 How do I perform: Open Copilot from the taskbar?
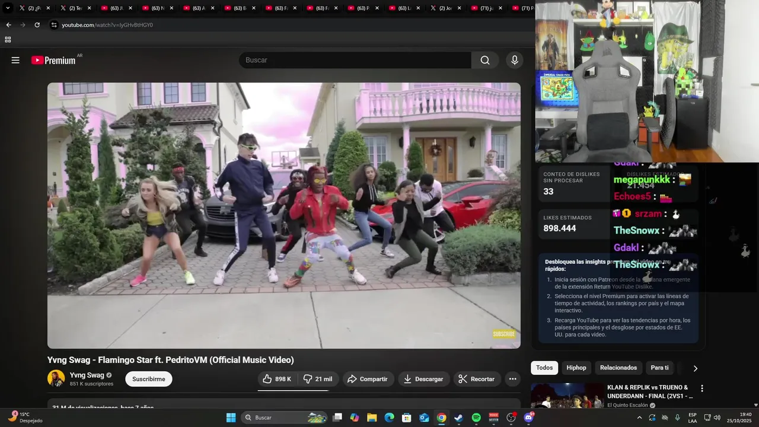tap(355, 418)
